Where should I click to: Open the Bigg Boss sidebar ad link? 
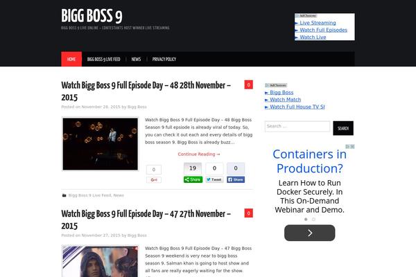coord(281,93)
